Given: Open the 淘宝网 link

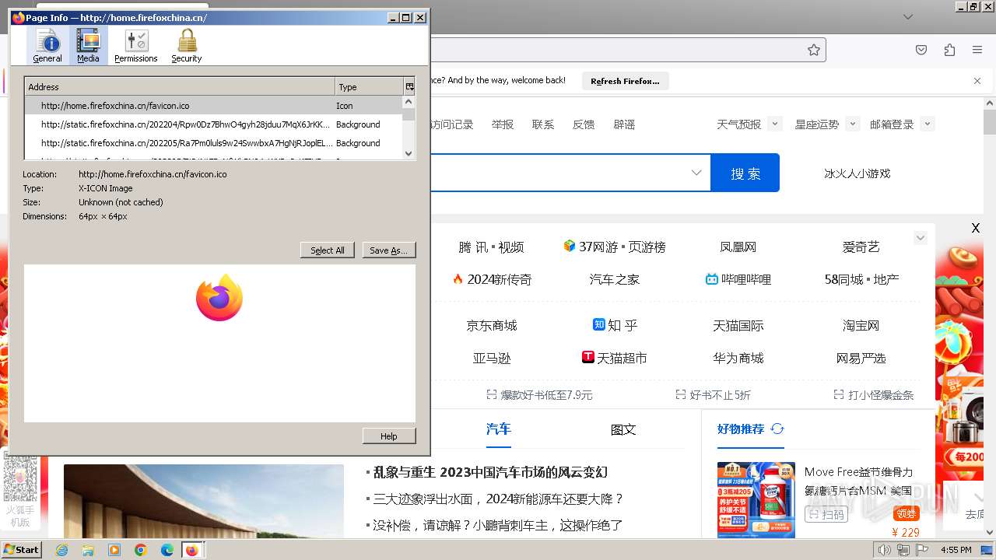Looking at the screenshot, I should (x=861, y=326).
